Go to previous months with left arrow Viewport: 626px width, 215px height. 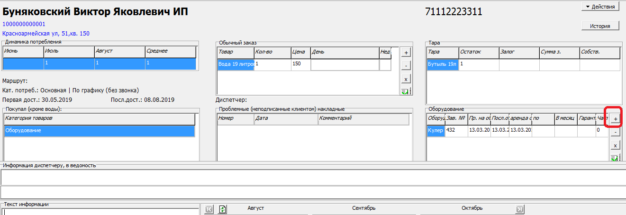[x=209, y=209]
